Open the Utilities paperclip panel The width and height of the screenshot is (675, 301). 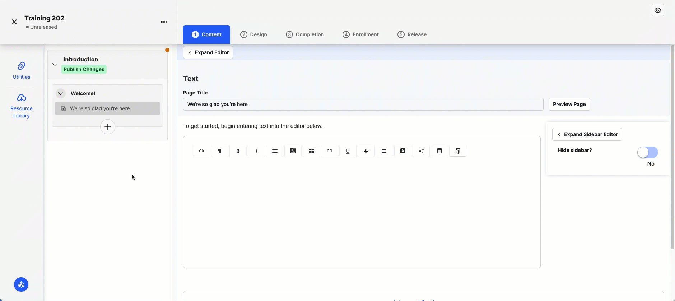(x=22, y=71)
